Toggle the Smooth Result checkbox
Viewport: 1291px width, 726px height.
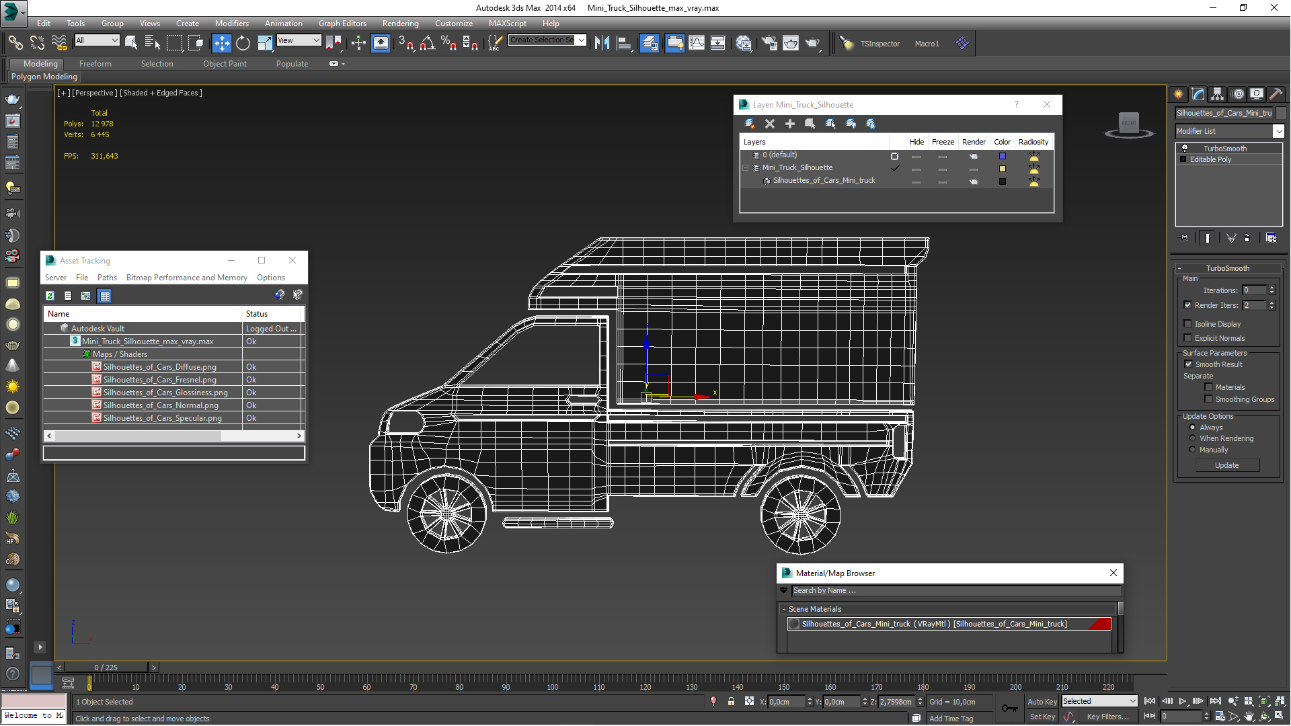1187,364
